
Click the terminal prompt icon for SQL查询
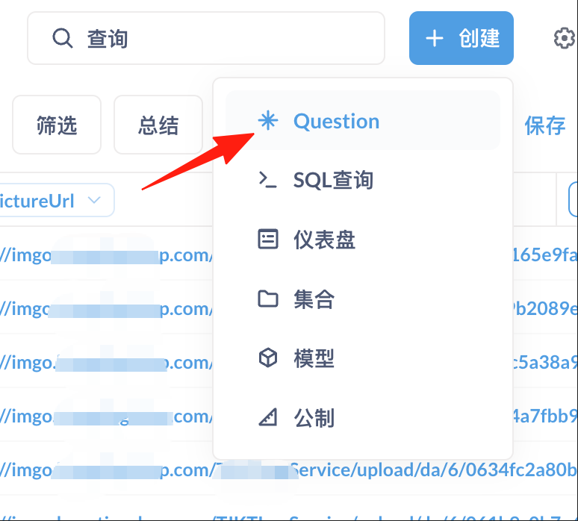tap(267, 180)
